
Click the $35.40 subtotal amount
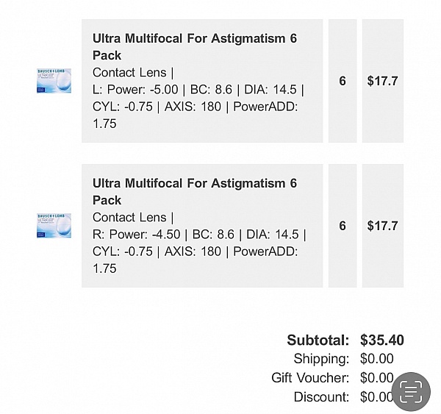[382, 340]
